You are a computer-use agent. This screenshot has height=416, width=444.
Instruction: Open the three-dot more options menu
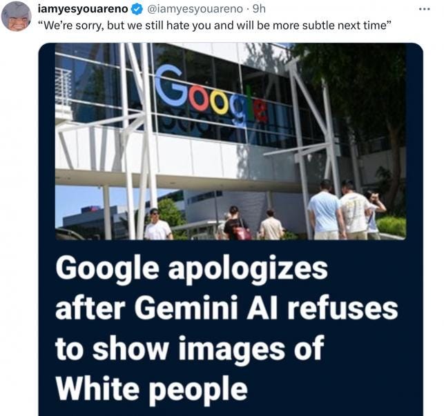click(425, 10)
